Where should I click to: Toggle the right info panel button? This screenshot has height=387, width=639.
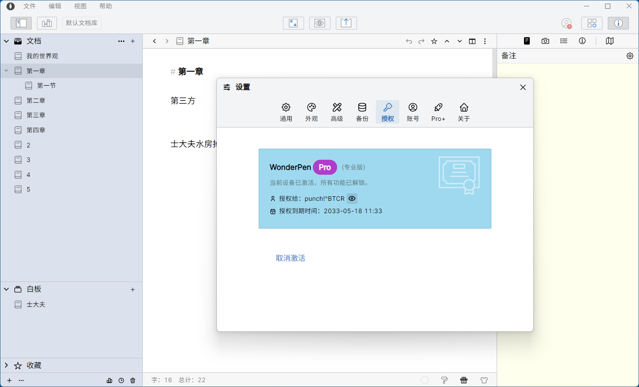point(618,23)
